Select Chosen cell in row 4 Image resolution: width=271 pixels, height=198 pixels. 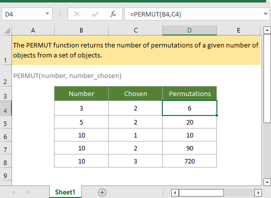tap(135, 108)
